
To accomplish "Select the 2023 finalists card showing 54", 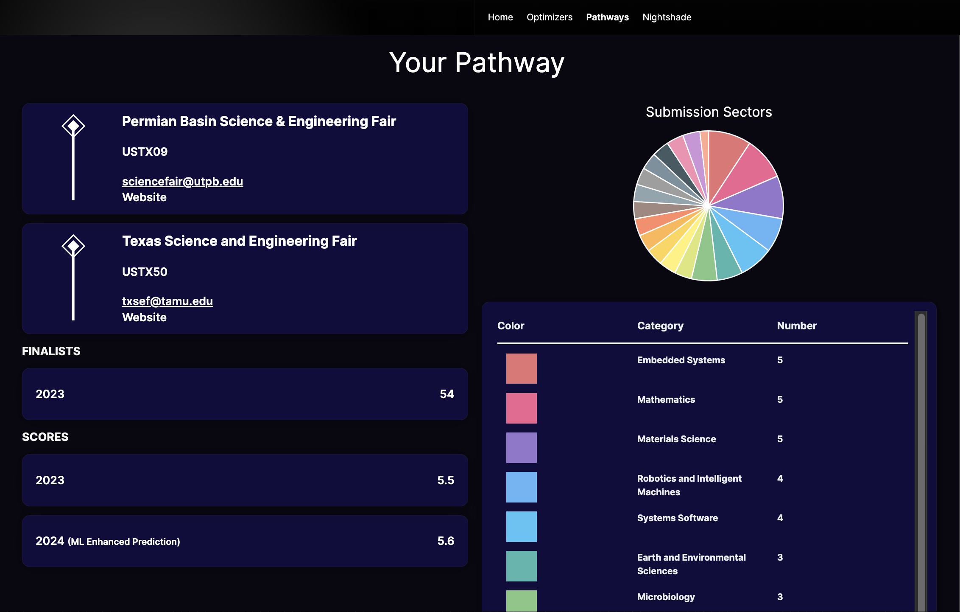I will (245, 394).
